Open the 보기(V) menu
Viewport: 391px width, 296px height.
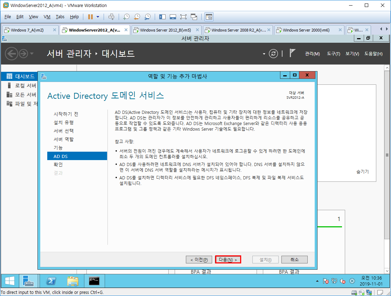click(352, 54)
